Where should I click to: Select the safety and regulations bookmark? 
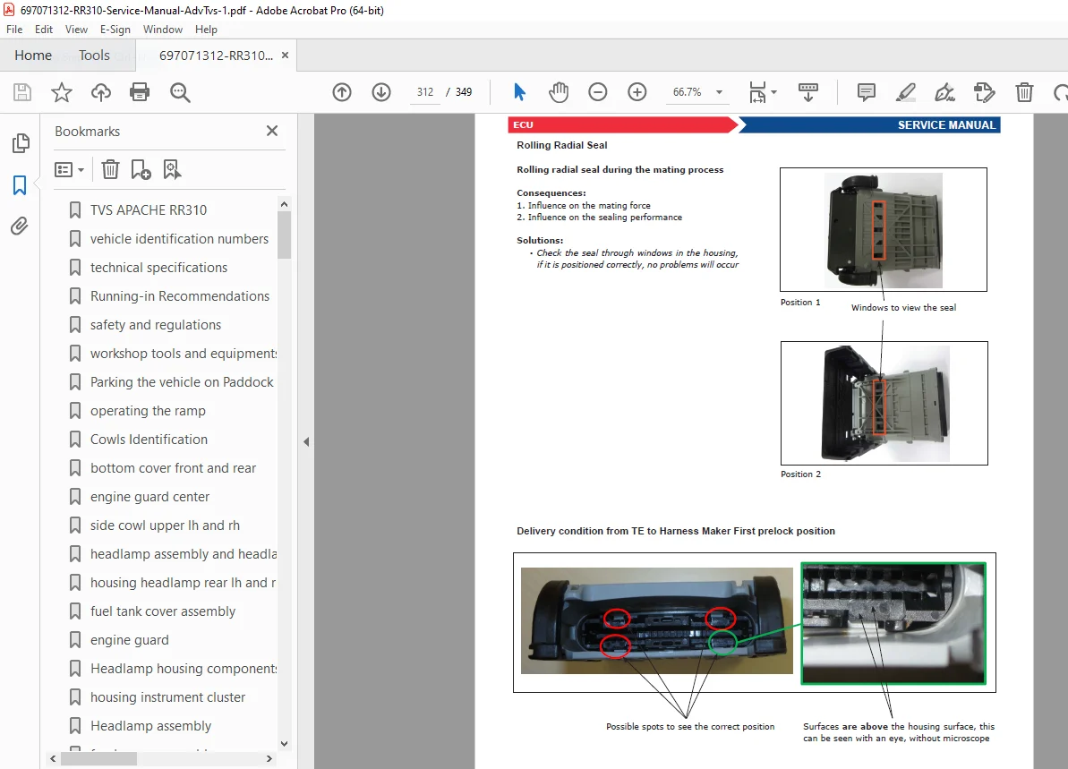[x=156, y=325]
